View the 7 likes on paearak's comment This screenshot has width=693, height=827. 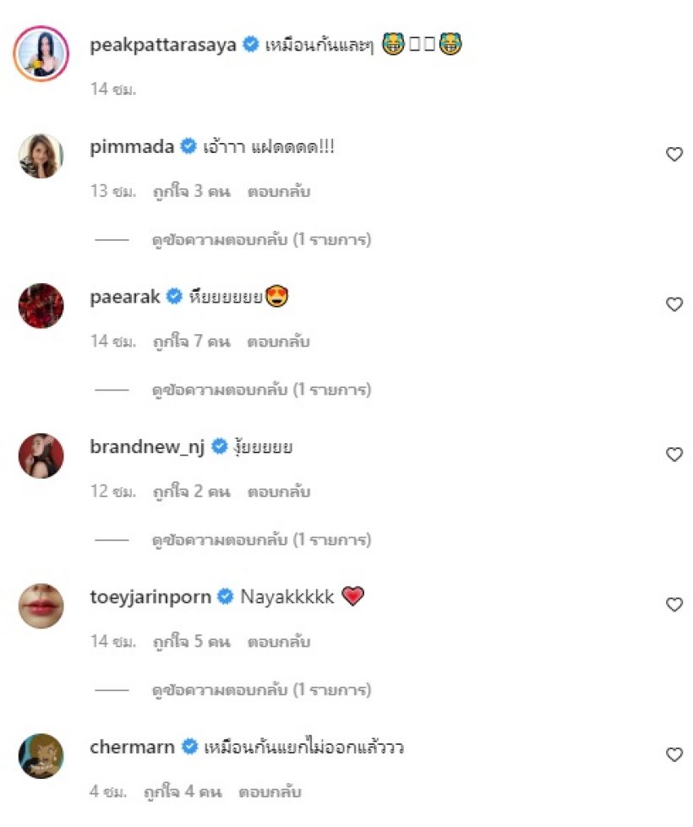click(191, 342)
